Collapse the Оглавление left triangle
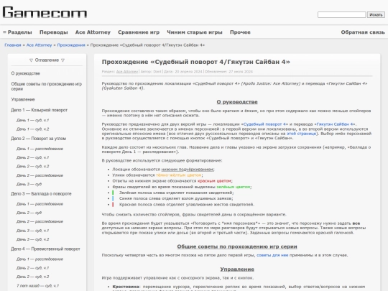Viewport: 388px width, 291px height. [x=31, y=60]
